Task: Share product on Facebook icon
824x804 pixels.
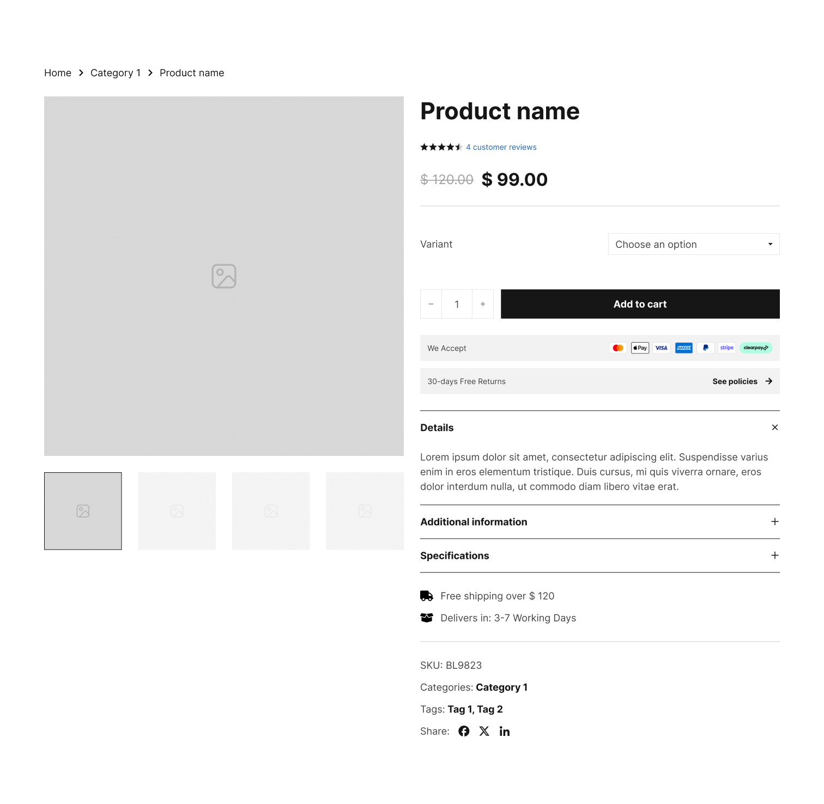Action: tap(464, 731)
